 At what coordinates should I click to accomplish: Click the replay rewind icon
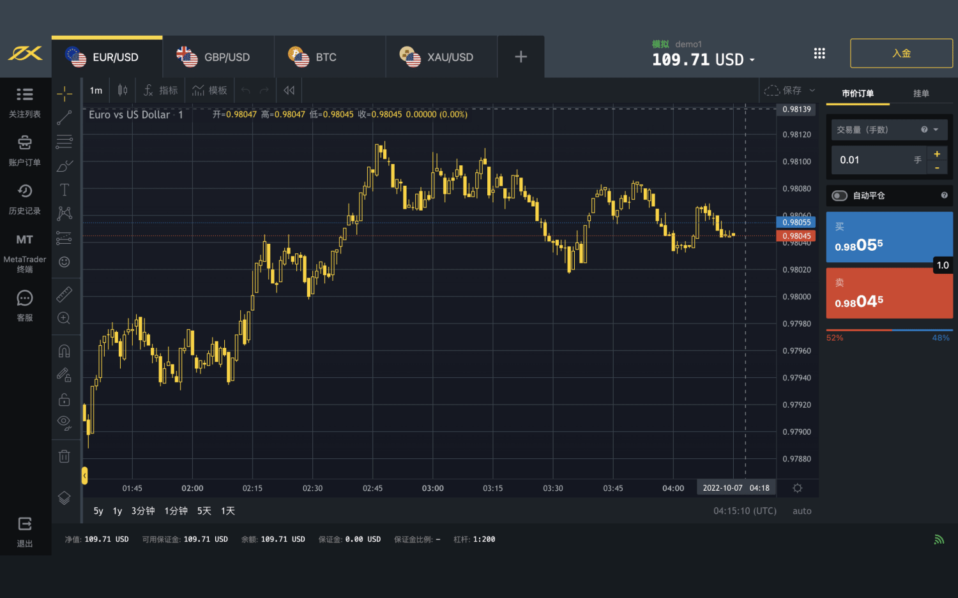289,91
